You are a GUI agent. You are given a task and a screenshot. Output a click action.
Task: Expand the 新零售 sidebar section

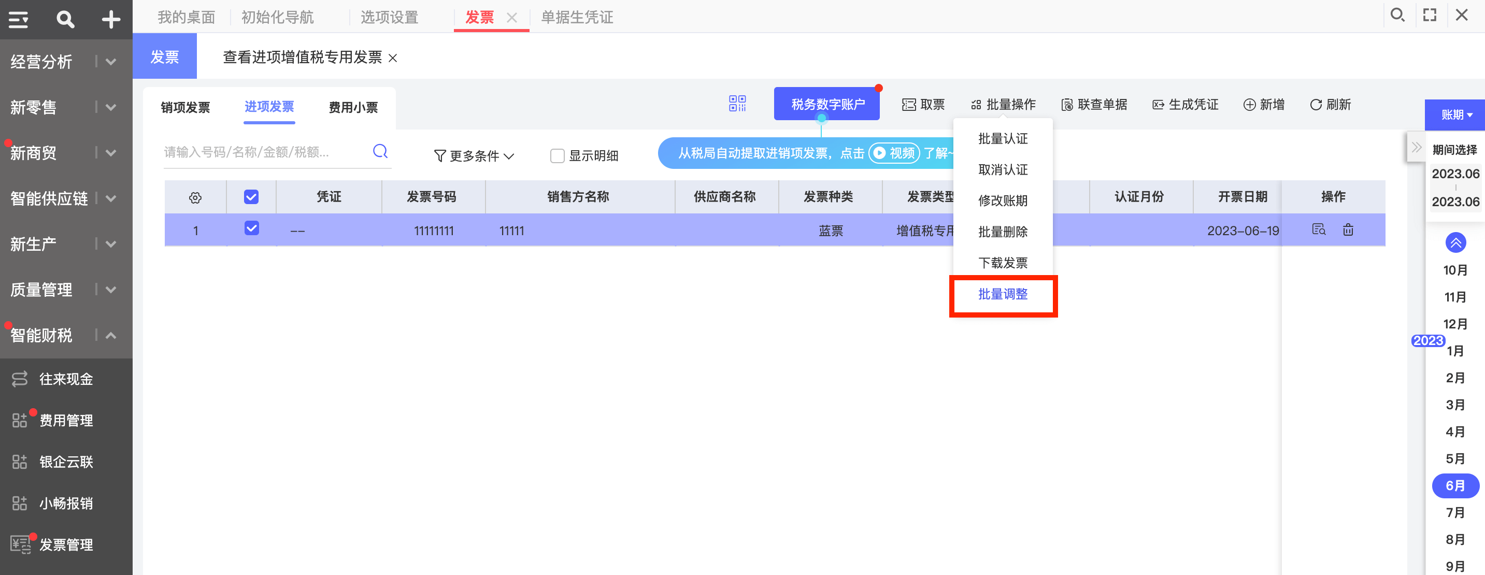point(63,107)
